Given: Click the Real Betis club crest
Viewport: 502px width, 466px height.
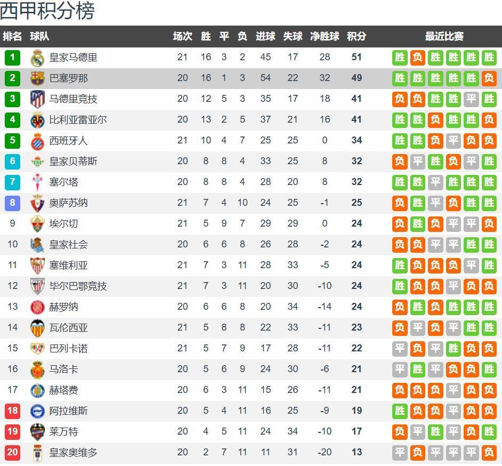Looking at the screenshot, I should pyautogui.click(x=37, y=162).
